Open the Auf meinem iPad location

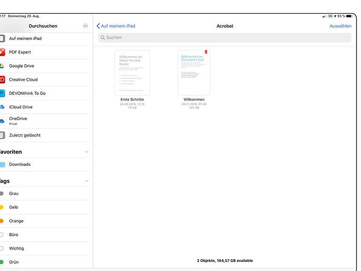click(44, 38)
